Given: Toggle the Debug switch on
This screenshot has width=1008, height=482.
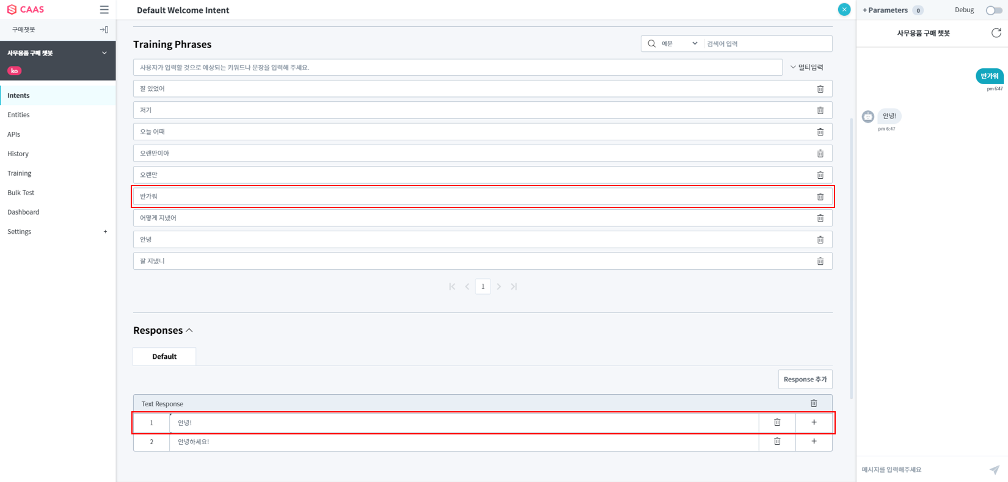Looking at the screenshot, I should 993,10.
